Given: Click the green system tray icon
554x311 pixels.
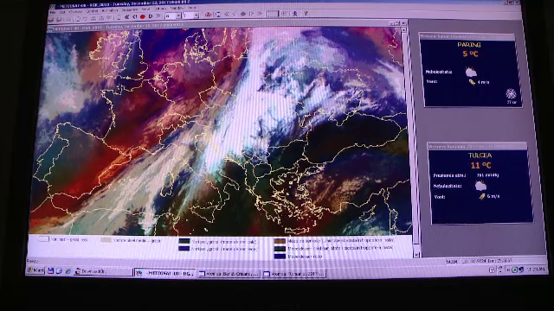Looking at the screenshot, I should pos(515,270).
